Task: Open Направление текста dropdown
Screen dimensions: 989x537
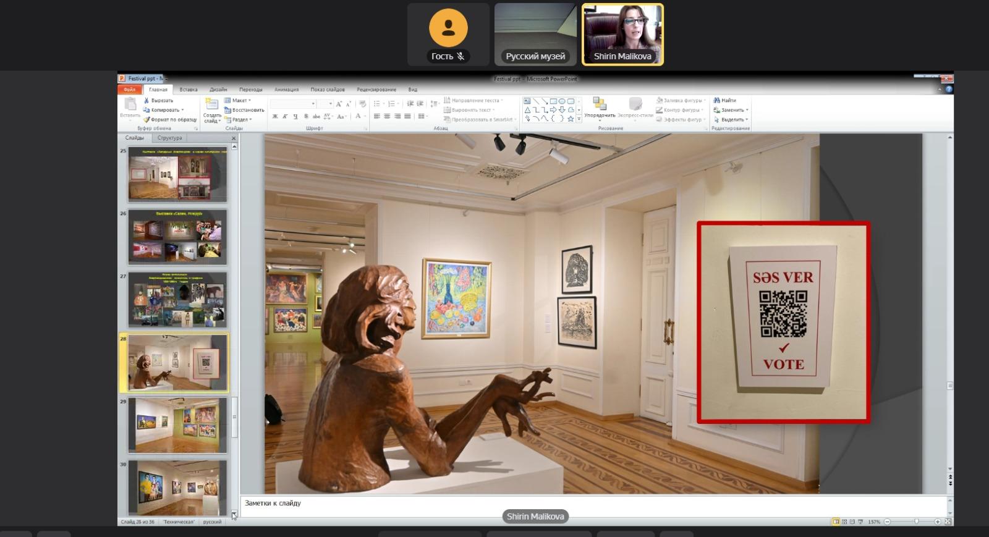Action: click(473, 100)
